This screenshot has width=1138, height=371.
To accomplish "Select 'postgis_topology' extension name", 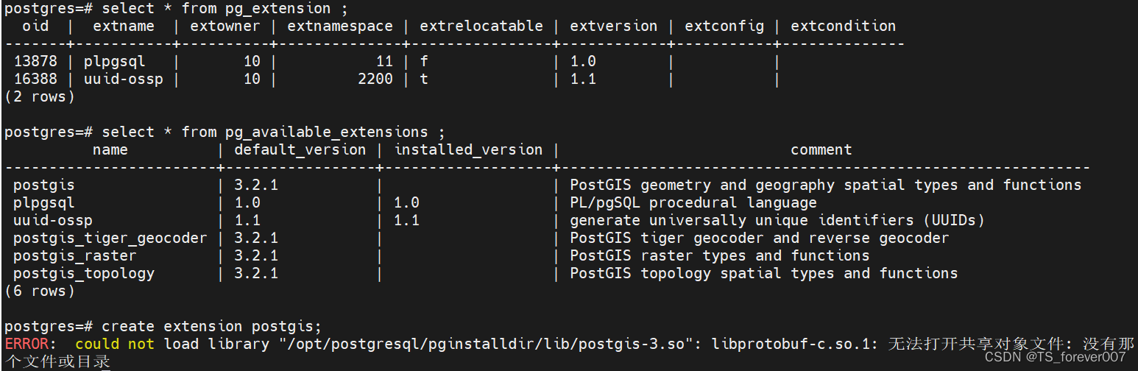I will (84, 274).
